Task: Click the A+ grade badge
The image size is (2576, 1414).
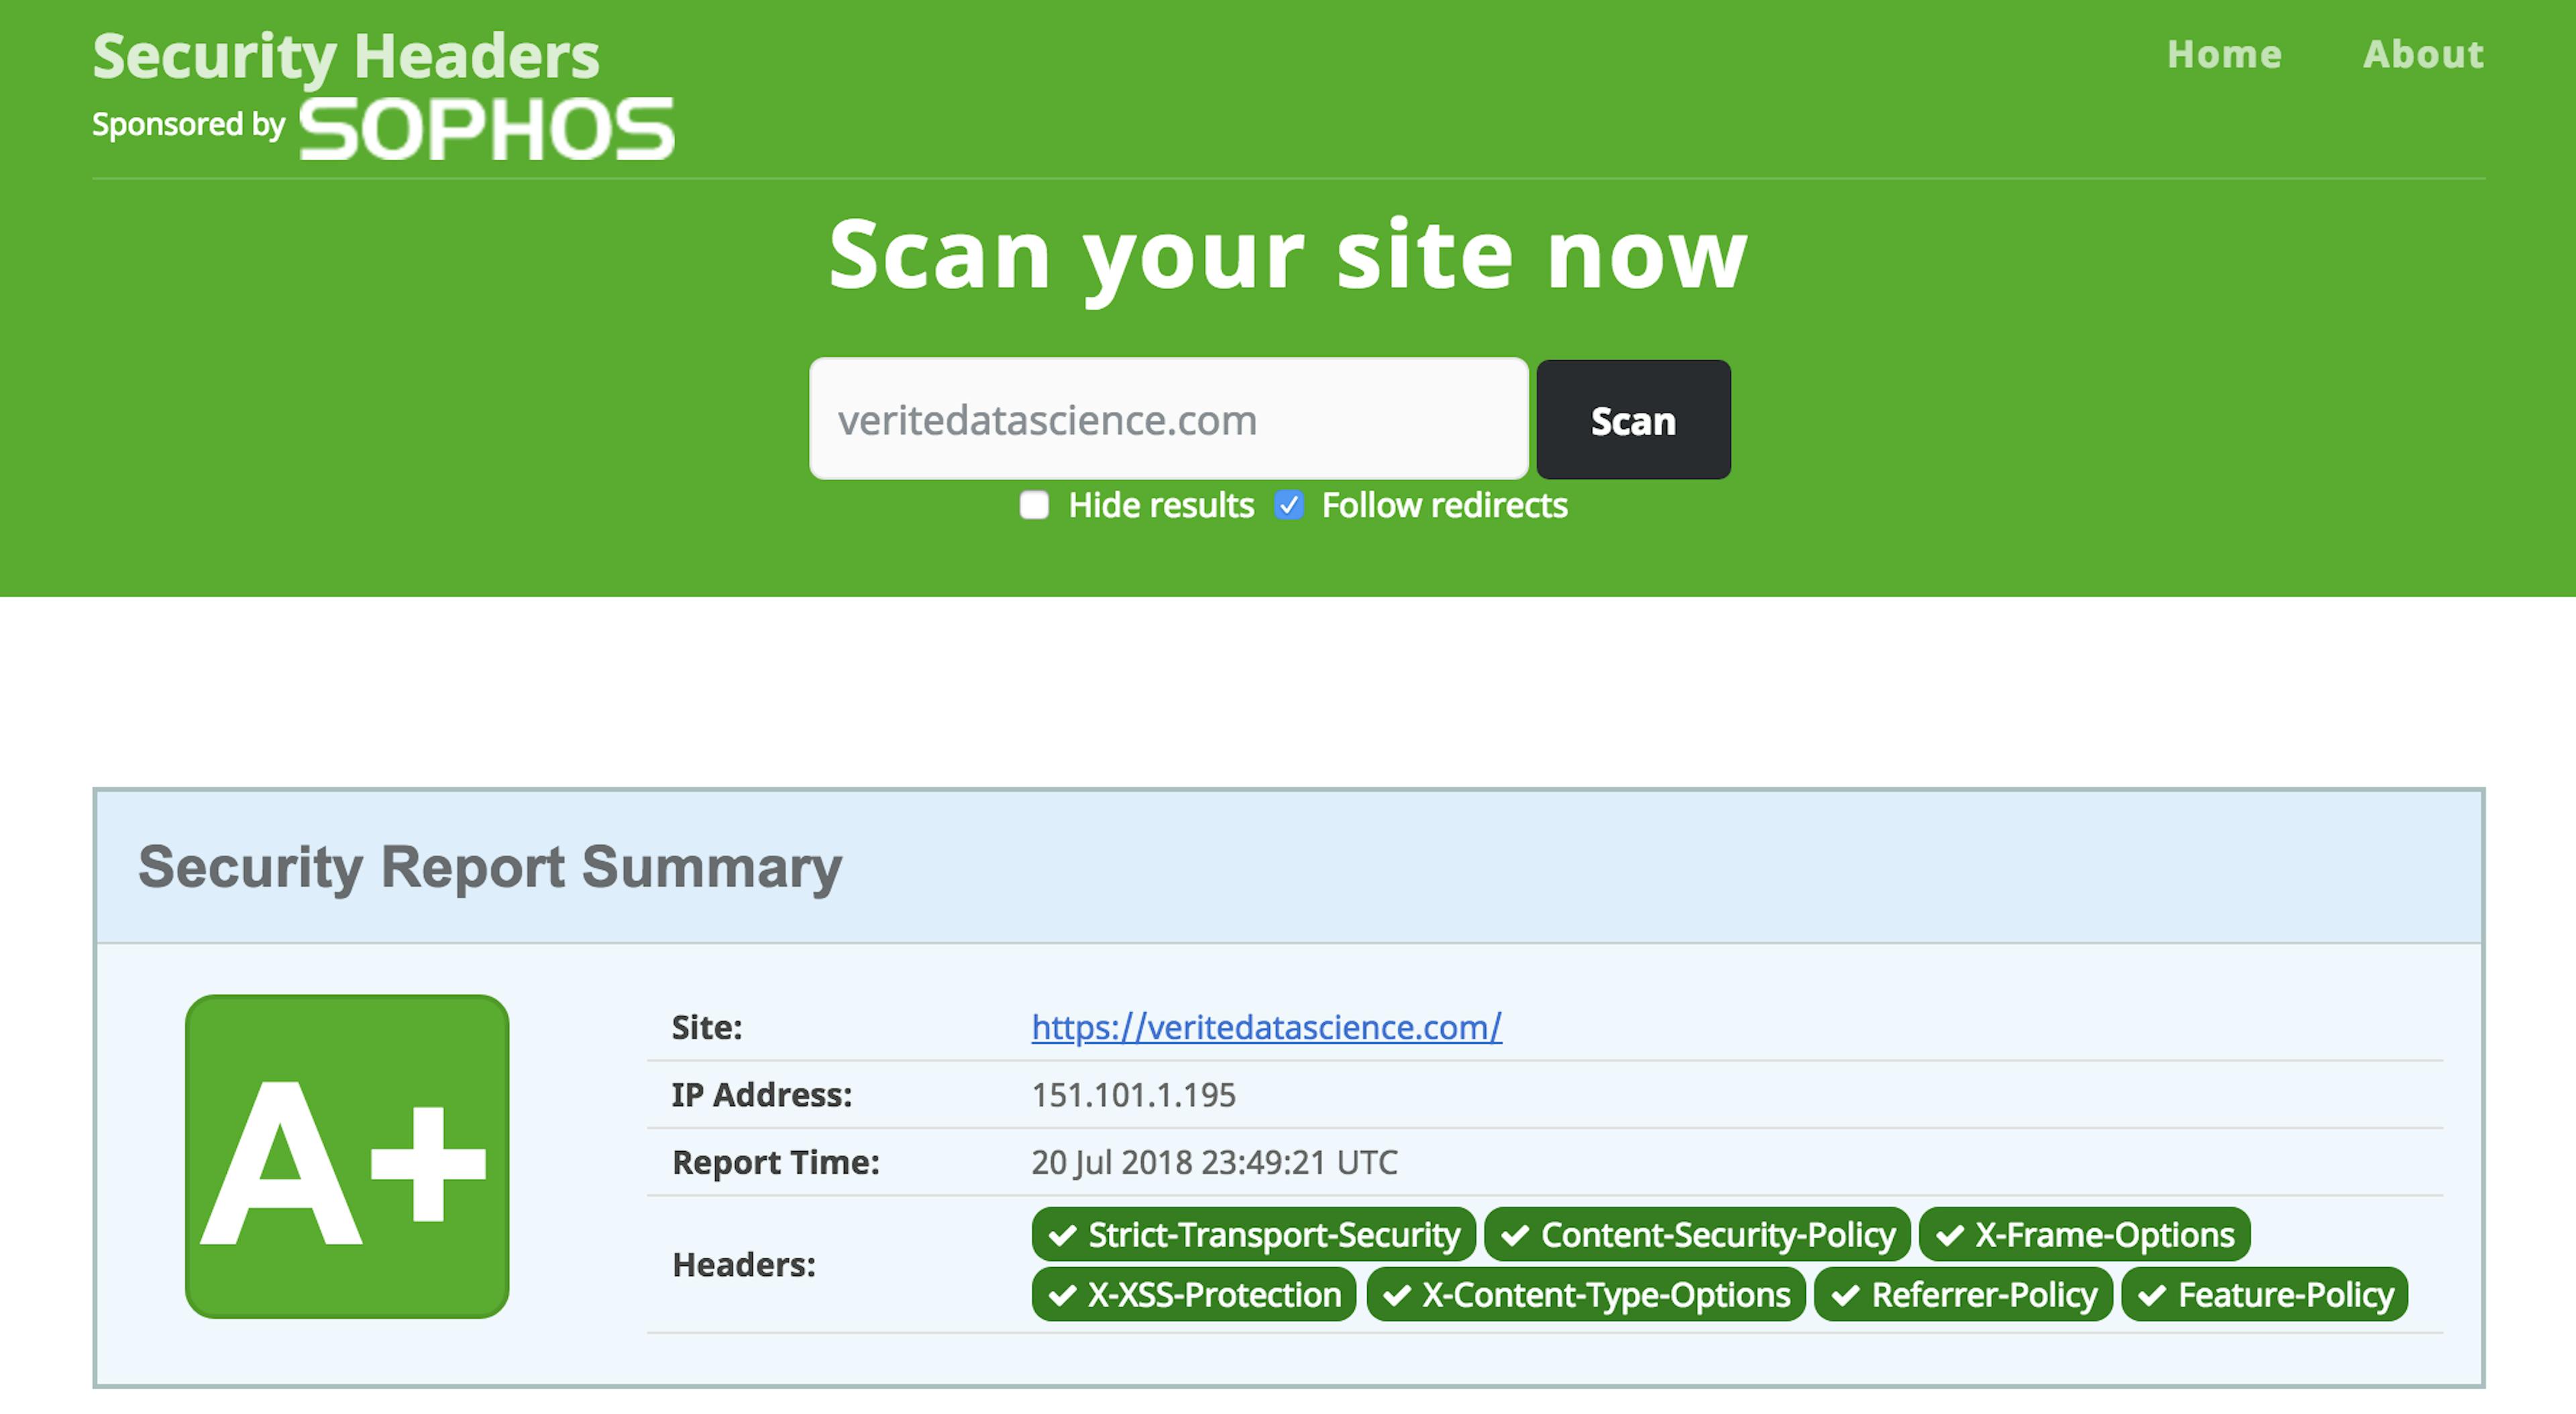Action: 347,1156
